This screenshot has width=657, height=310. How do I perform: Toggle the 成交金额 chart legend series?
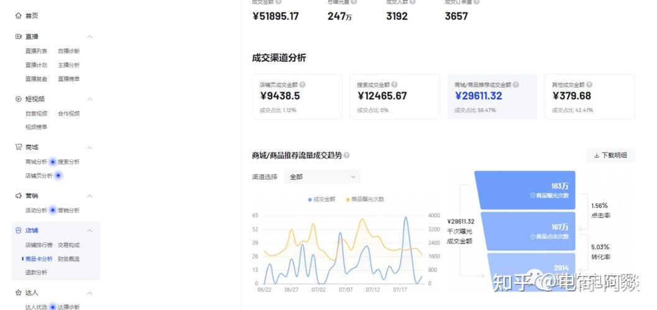[322, 199]
